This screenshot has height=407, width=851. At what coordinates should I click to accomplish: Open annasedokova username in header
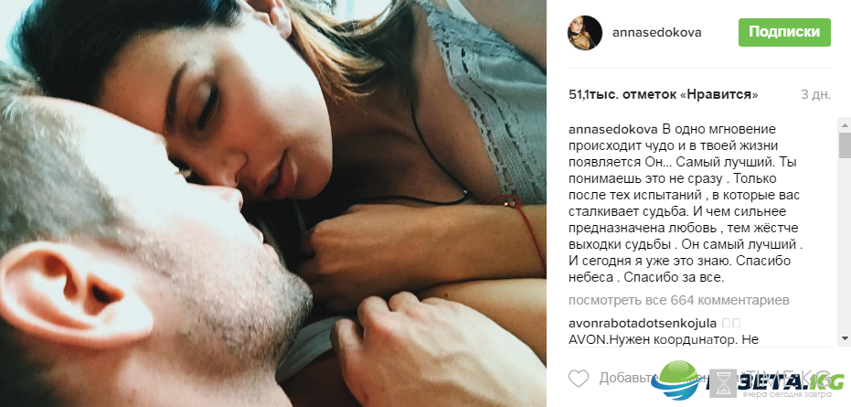tap(656, 33)
